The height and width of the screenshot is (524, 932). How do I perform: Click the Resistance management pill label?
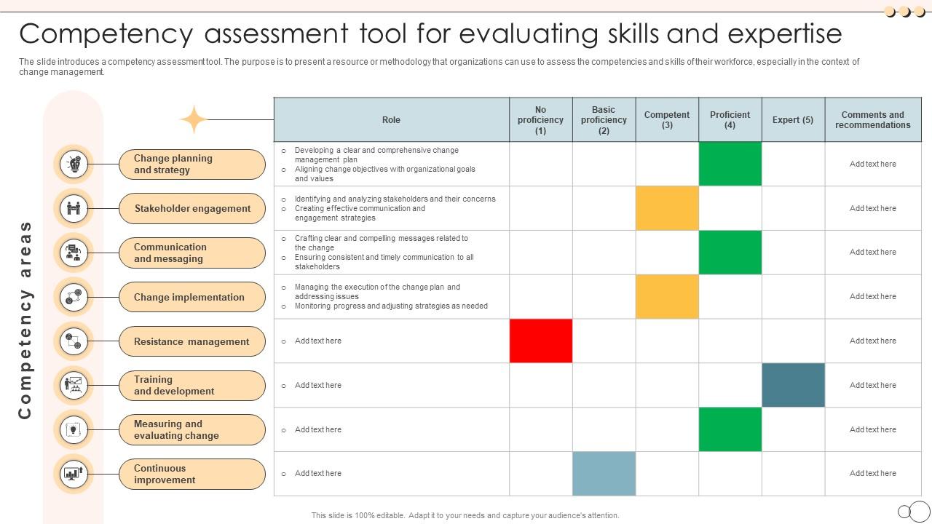point(192,341)
